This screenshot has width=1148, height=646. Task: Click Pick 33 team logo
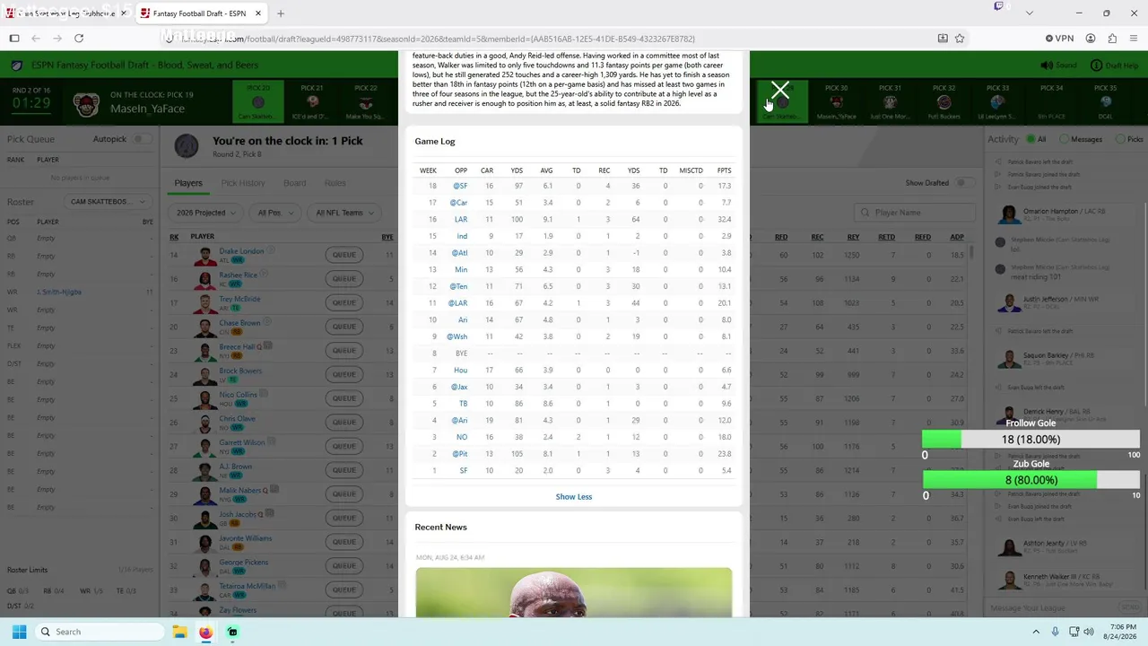997,102
